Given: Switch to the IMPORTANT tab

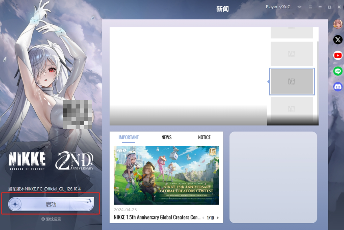Looking at the screenshot, I should tap(129, 137).
